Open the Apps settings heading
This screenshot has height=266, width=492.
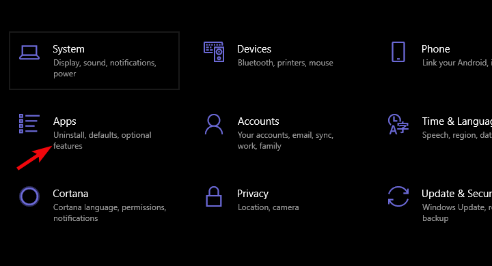point(65,121)
